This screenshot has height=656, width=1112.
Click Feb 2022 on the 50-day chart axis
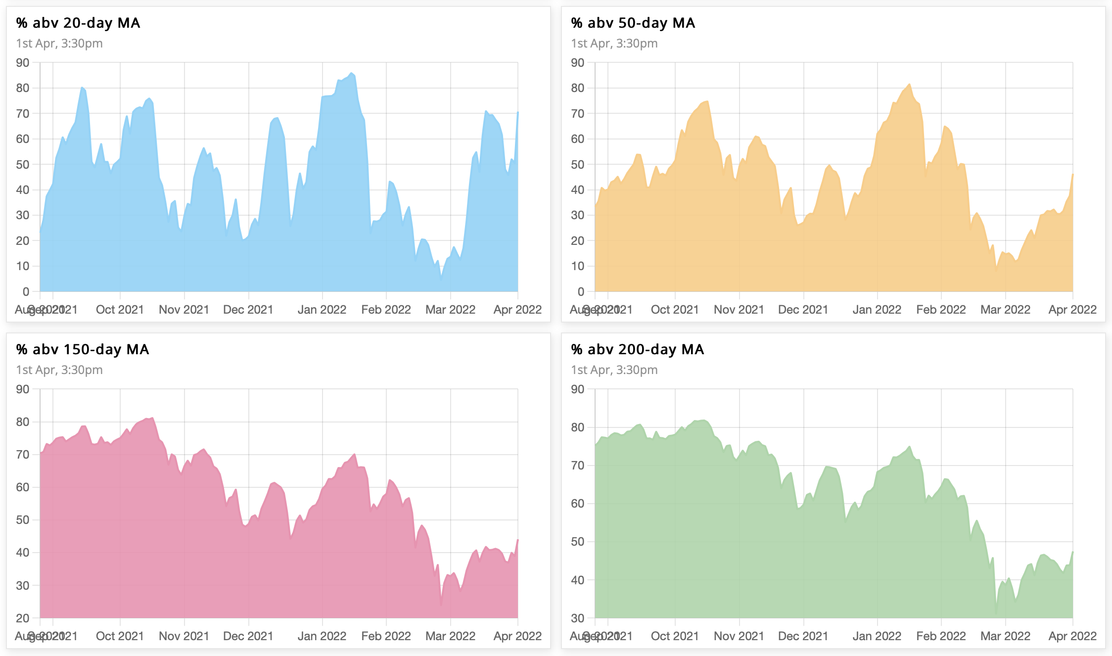pos(941,310)
